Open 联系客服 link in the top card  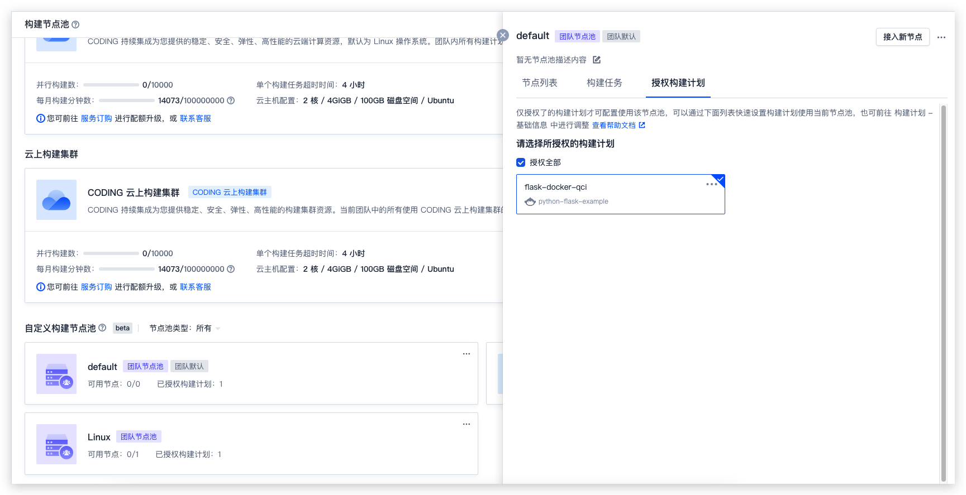click(x=196, y=118)
